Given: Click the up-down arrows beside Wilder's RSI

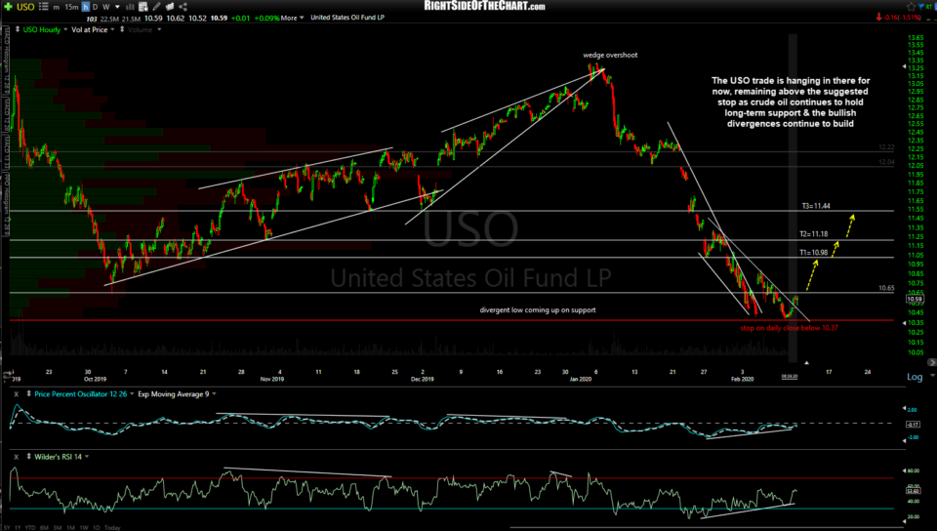Looking at the screenshot, I should click(28, 457).
